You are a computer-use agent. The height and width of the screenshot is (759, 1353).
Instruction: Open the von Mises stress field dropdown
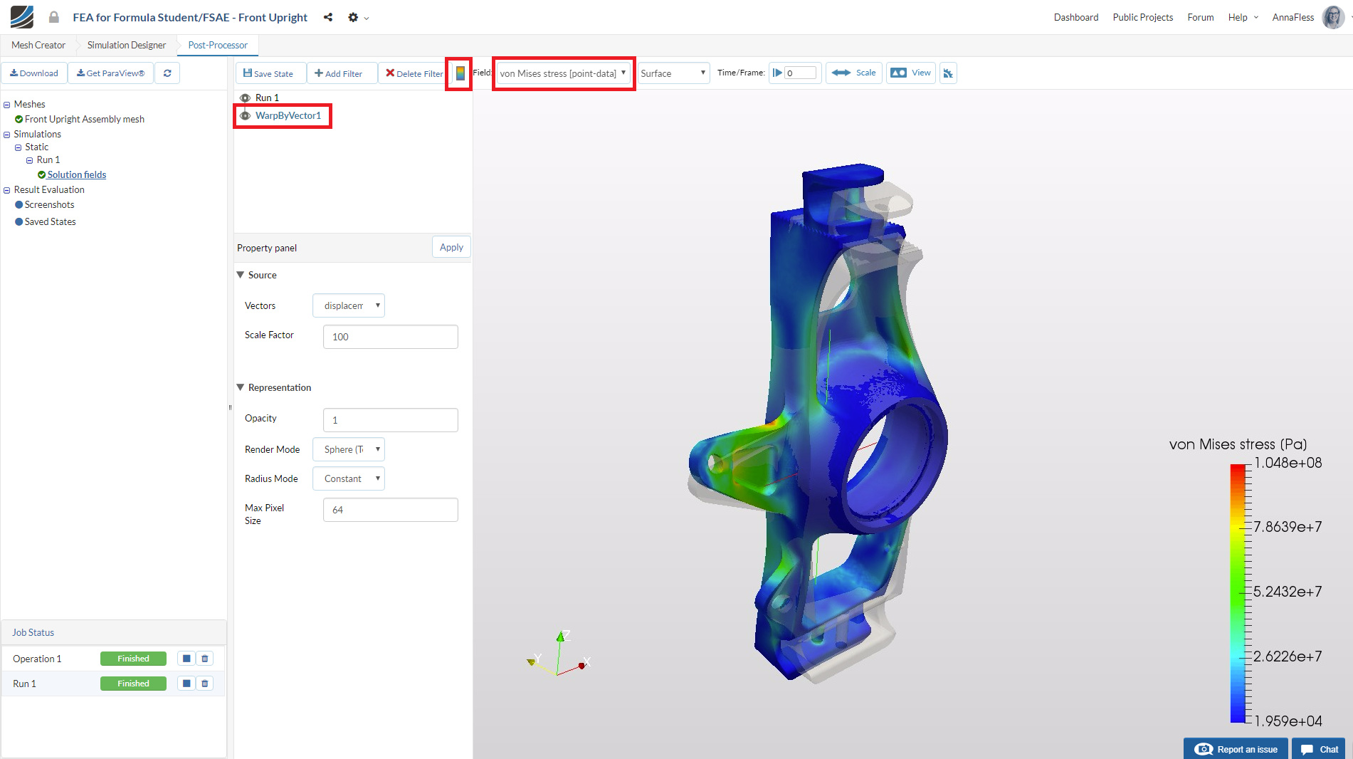coord(563,73)
